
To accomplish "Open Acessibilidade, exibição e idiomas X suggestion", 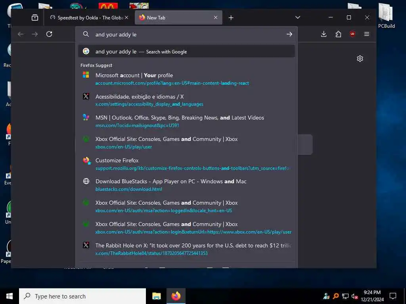I will click(186, 100).
